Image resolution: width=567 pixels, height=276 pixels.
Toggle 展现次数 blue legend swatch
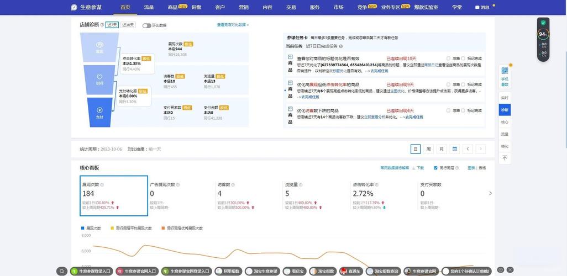pyautogui.click(x=83, y=229)
